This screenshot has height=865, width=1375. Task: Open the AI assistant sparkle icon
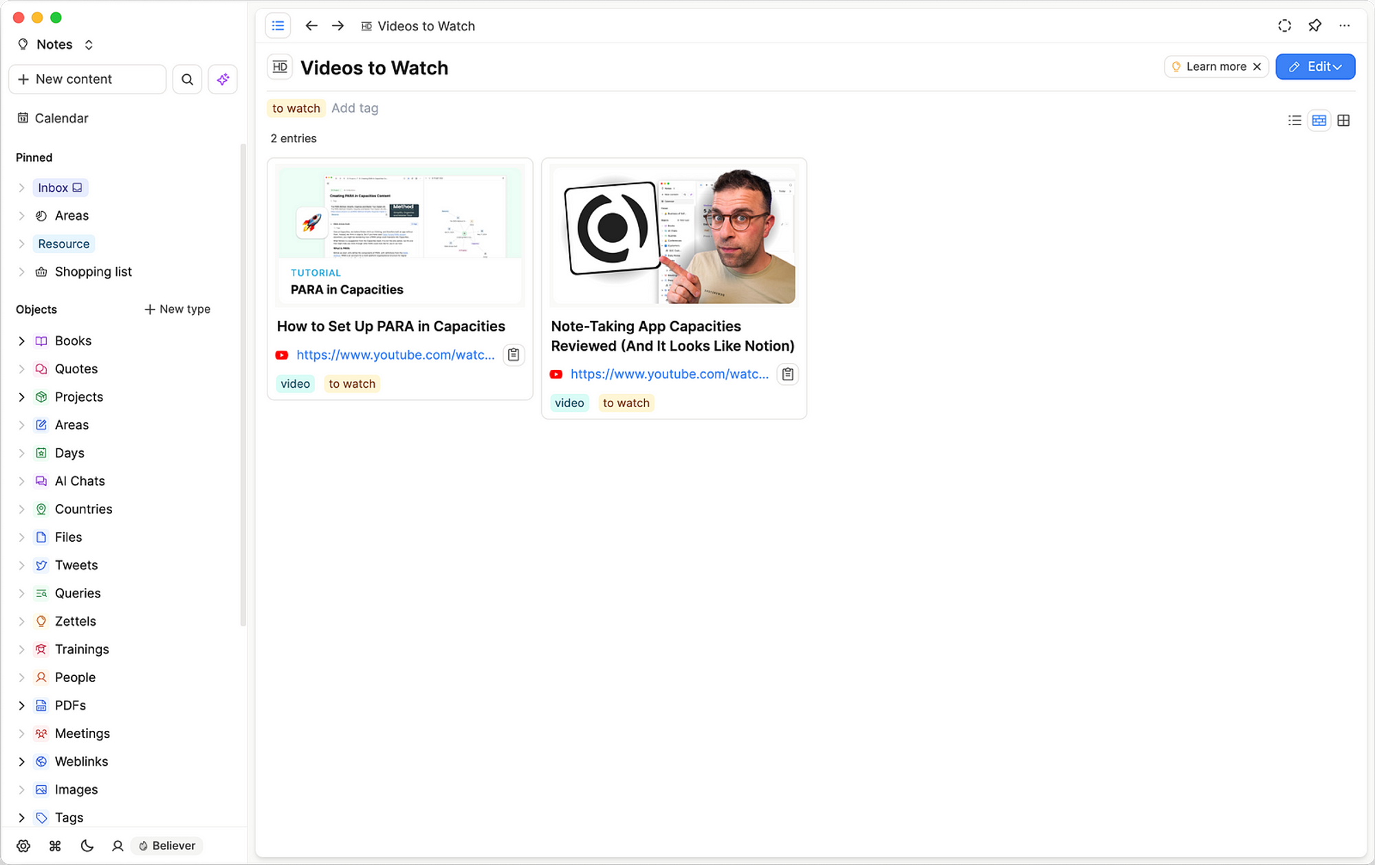(223, 79)
